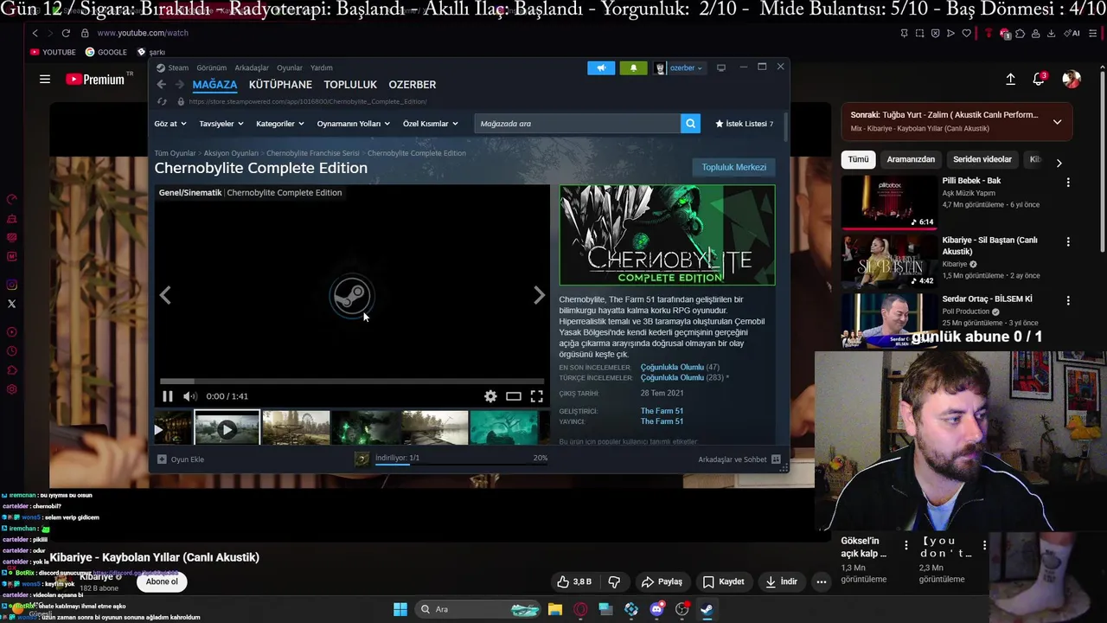The image size is (1107, 623).
Task: Click the Topluluk Merkezi button
Action: coord(734,167)
